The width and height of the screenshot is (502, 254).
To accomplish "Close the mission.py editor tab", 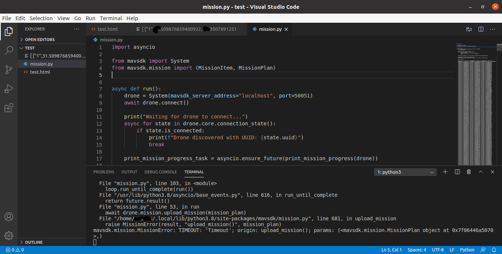I will [x=286, y=29].
